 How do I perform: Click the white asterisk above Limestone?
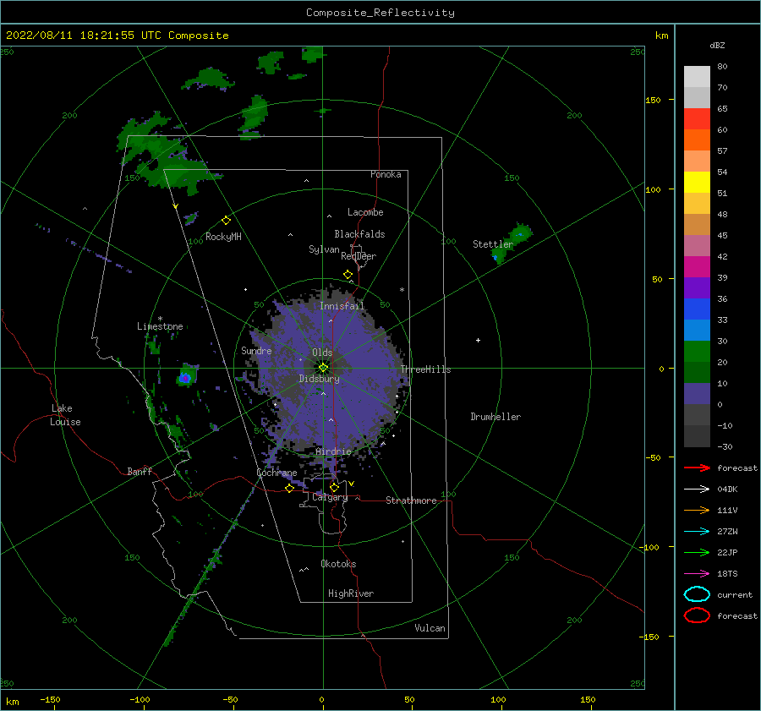(160, 319)
